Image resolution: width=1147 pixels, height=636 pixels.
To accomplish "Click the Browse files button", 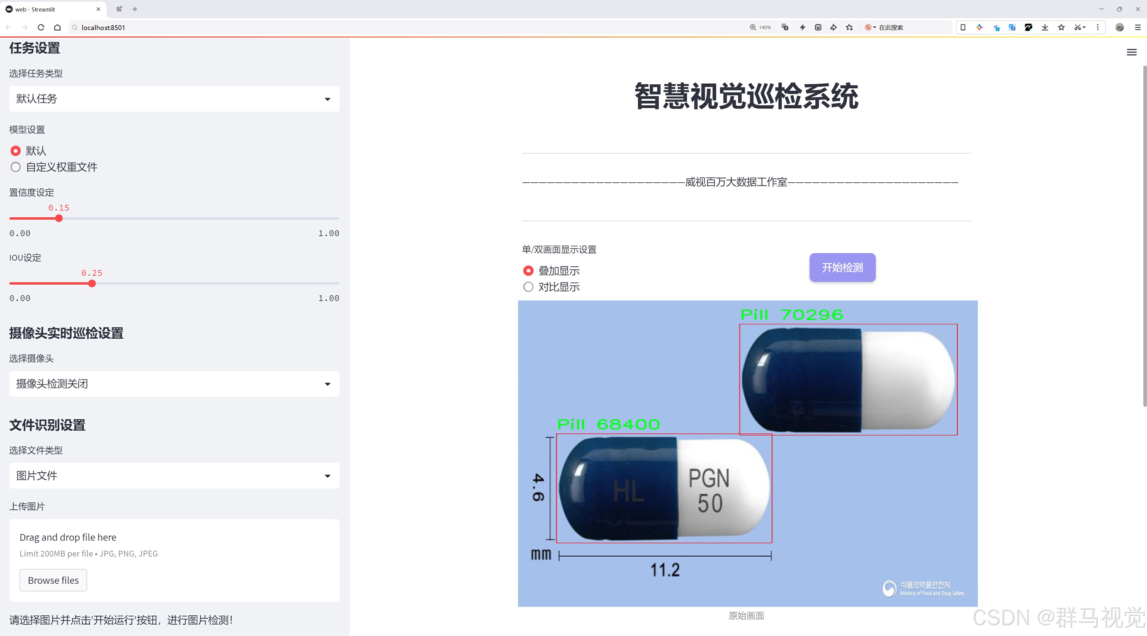I will [x=53, y=580].
